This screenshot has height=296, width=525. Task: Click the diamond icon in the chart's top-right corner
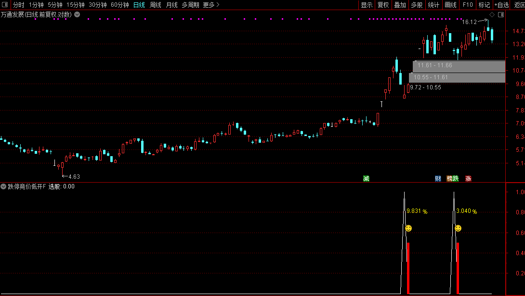pos(492,15)
